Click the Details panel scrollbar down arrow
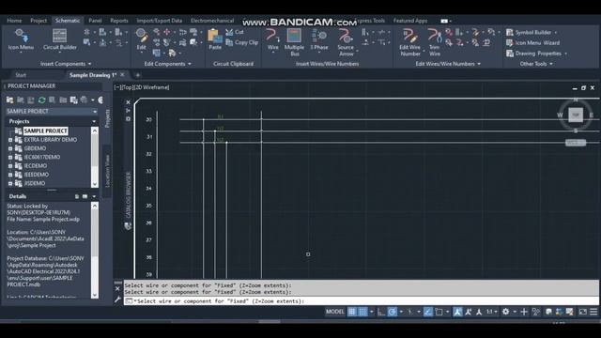Viewport: 601px width, 338px height. 95,295
